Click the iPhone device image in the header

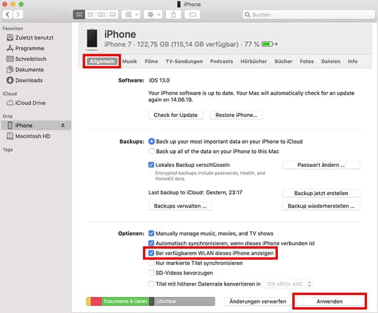tap(92, 39)
